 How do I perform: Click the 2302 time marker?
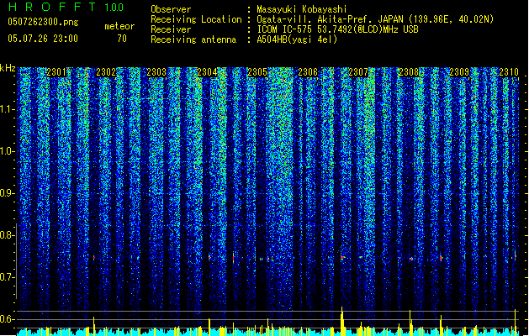point(106,72)
